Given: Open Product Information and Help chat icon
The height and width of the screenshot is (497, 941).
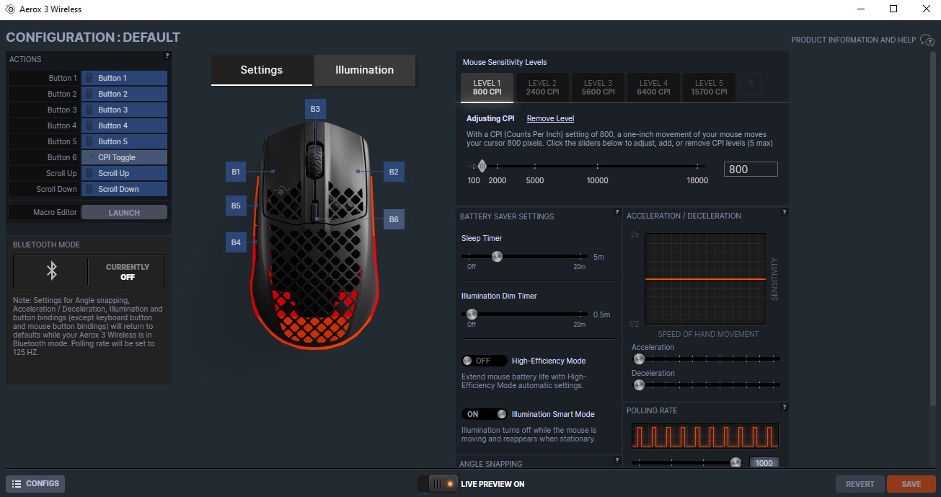Looking at the screenshot, I should tap(927, 40).
